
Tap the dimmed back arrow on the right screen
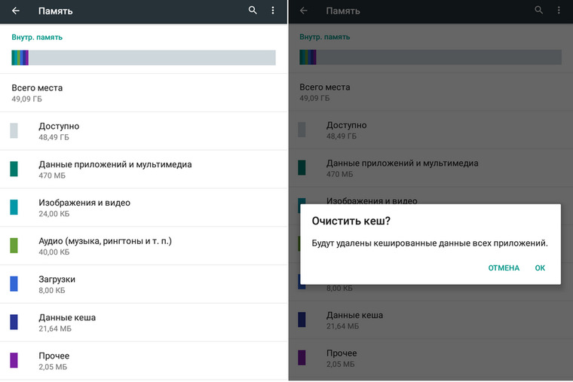[x=304, y=11]
